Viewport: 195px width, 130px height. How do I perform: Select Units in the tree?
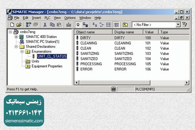pyautogui.click(x=35, y=61)
